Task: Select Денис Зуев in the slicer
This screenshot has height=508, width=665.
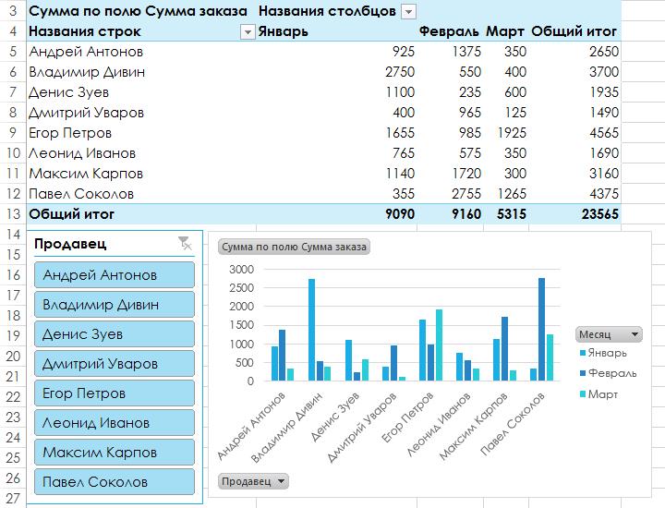Action: (115, 334)
